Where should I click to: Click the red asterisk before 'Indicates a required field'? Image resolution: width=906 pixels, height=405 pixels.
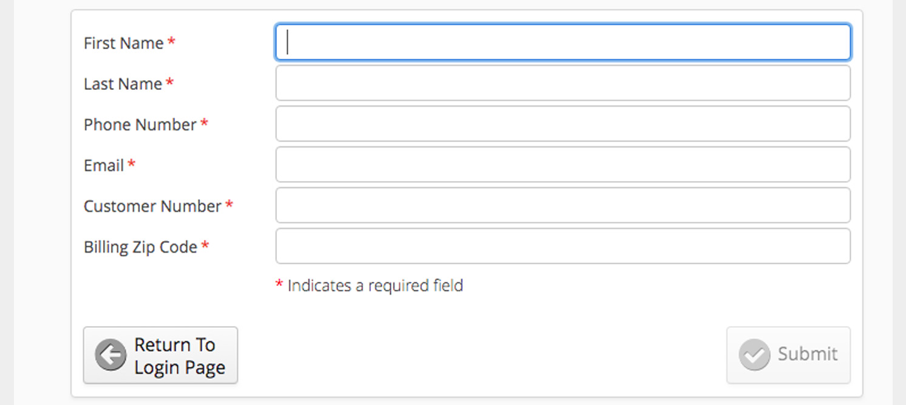pyautogui.click(x=279, y=284)
